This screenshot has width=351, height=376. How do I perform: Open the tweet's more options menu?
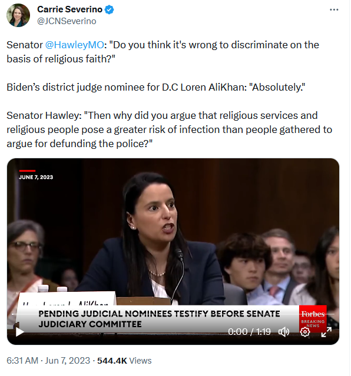pyautogui.click(x=334, y=9)
